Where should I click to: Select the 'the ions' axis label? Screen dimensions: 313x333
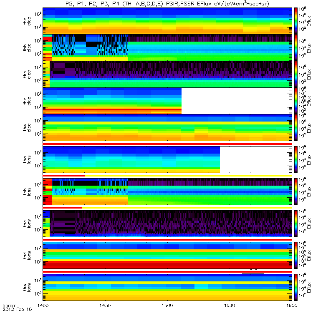click(x=27, y=287)
